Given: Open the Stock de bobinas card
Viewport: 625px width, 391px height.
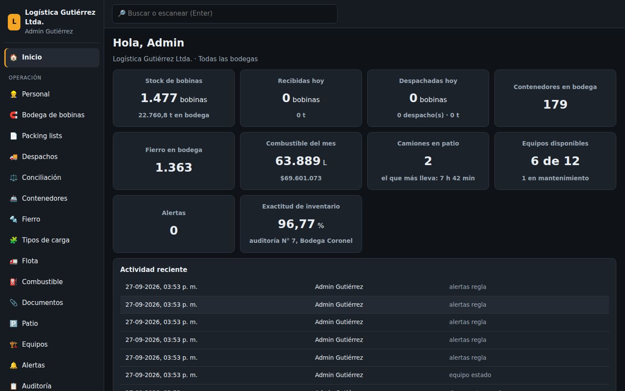Looking at the screenshot, I should coord(174,98).
